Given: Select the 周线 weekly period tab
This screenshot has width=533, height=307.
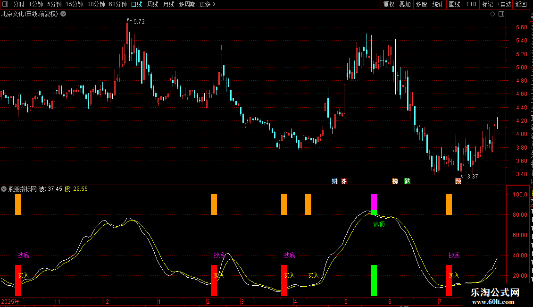Looking at the screenshot, I should point(153,4).
